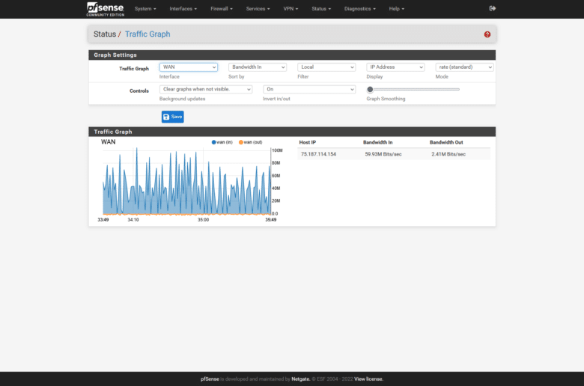584x386 pixels.
Task: Click the Host IP column header
Action: [x=307, y=142]
